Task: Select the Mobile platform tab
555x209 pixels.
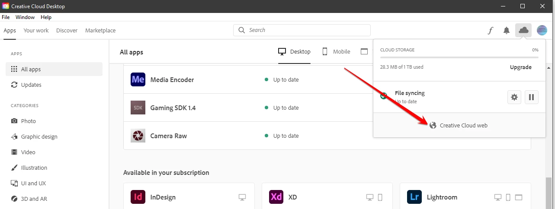Action: (336, 52)
